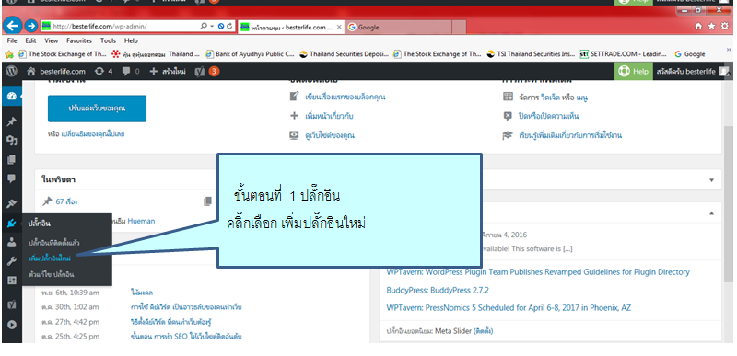Open WPTavern Plugin Team Guidelines news link
The height and width of the screenshot is (356, 737).
538,272
